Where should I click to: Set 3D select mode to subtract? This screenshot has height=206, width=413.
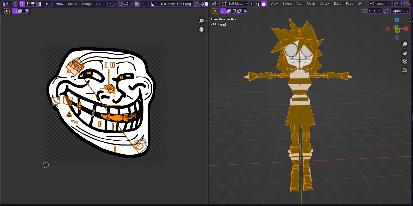[234, 11]
